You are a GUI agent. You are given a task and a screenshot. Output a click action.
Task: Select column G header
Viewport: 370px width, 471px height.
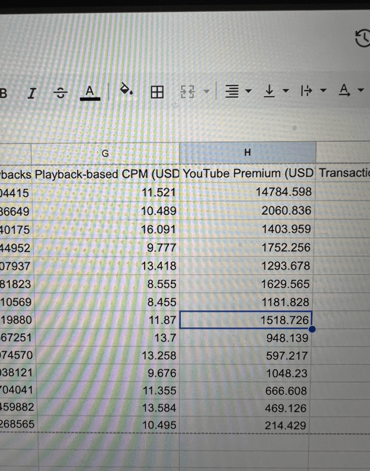[x=105, y=153]
